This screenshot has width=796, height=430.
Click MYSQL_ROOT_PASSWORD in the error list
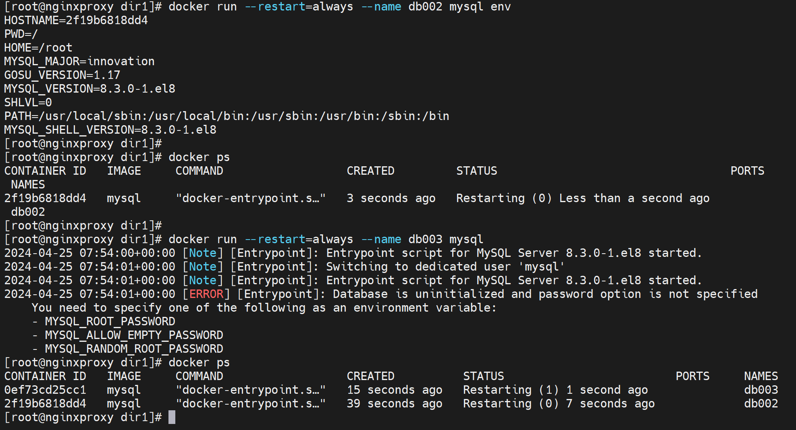[x=110, y=321]
